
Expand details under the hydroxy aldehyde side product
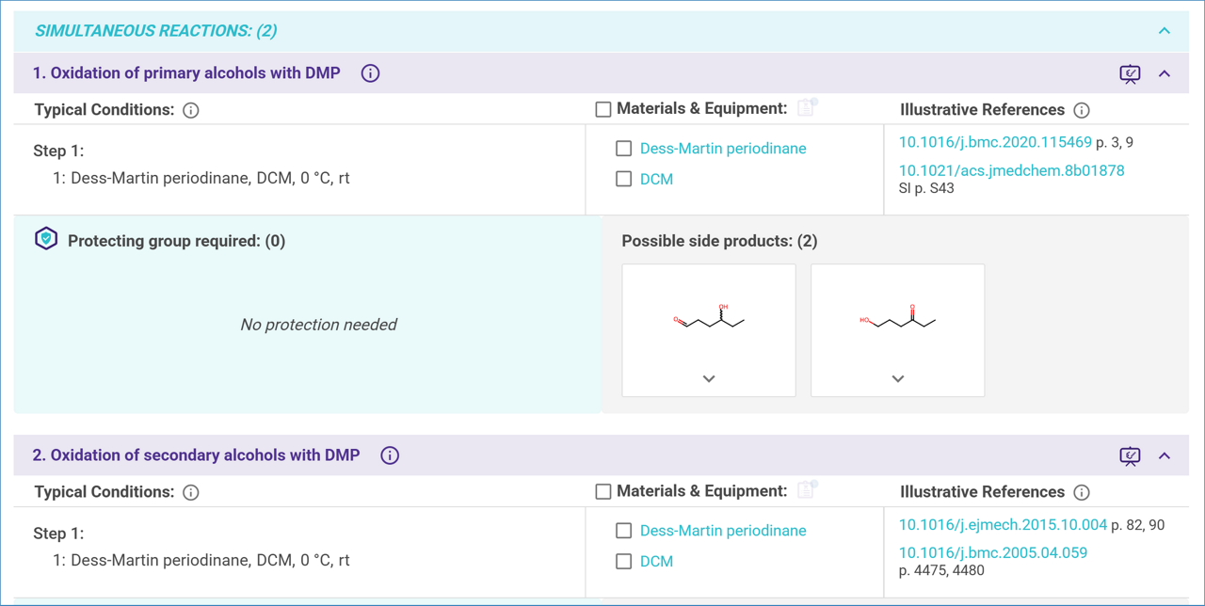point(709,378)
